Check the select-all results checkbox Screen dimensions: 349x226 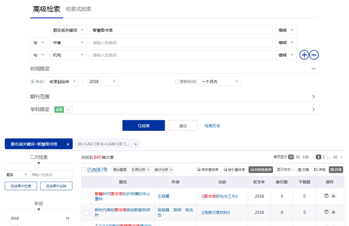pos(83,169)
